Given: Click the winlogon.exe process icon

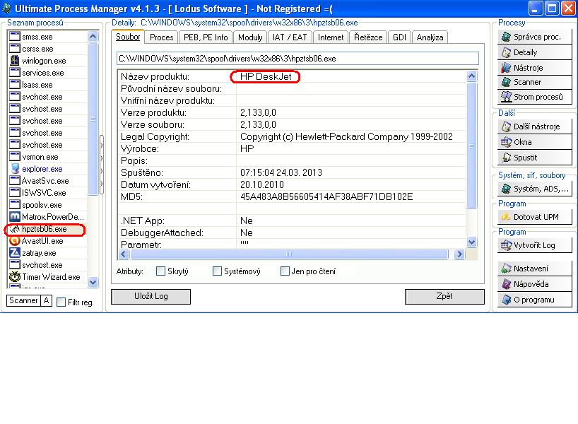Looking at the screenshot, I should [15, 61].
